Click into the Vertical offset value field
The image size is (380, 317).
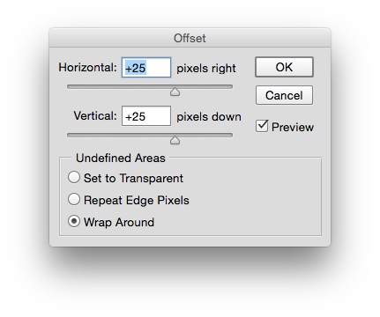point(146,116)
